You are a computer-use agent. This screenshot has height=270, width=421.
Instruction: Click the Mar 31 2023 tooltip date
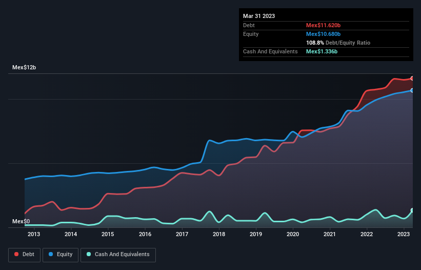coord(259,16)
